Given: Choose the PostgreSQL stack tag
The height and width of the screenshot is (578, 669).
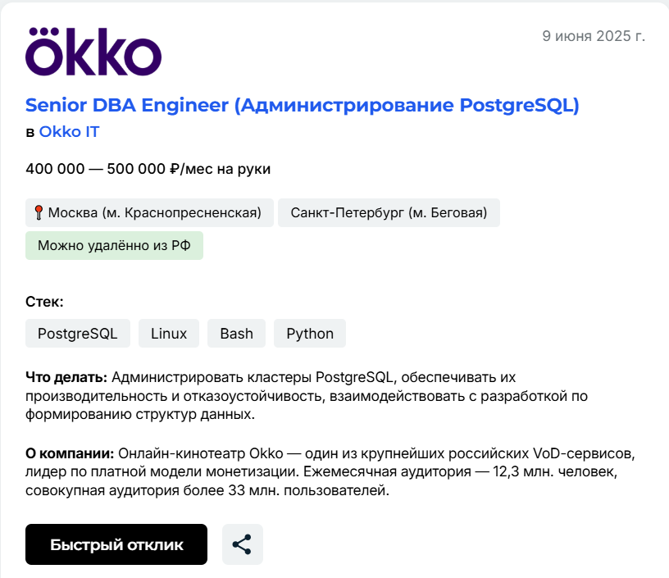Looking at the screenshot, I should pos(78,334).
